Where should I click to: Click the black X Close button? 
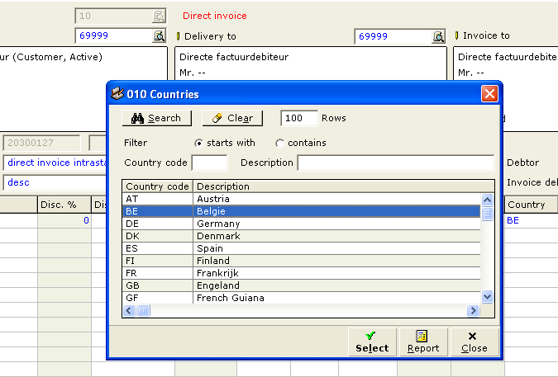pos(475,342)
